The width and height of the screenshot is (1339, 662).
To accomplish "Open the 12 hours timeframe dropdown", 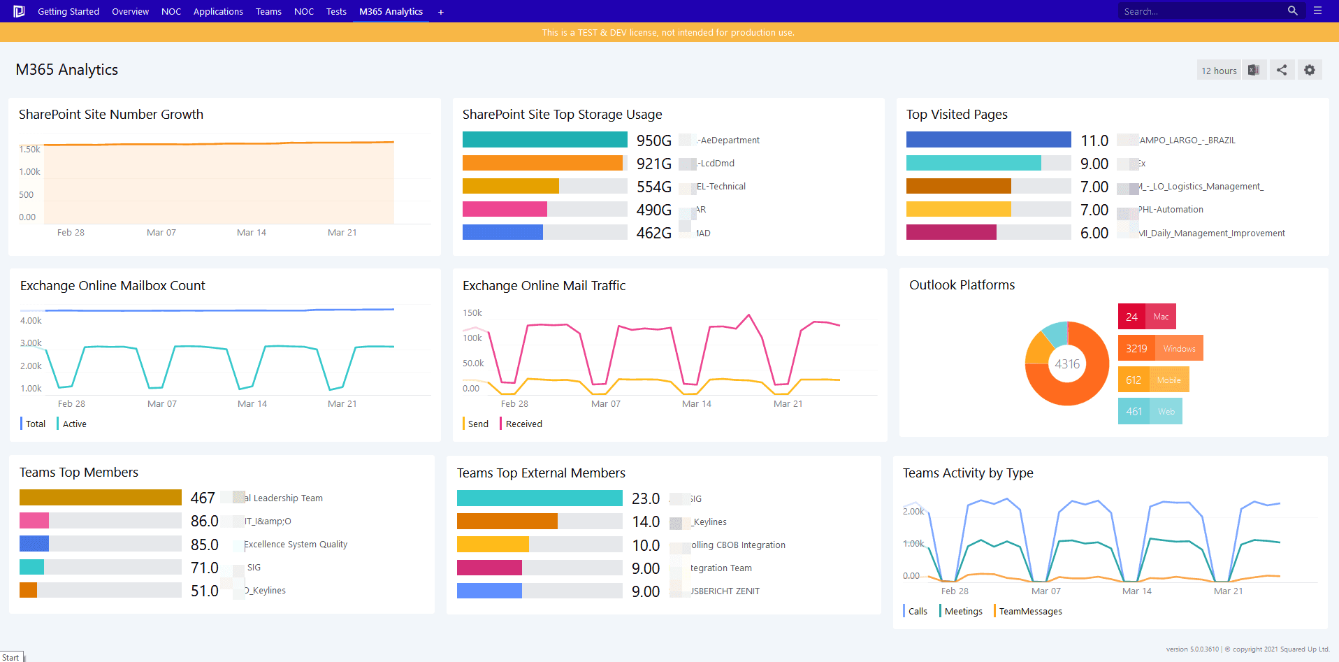I will [1219, 71].
